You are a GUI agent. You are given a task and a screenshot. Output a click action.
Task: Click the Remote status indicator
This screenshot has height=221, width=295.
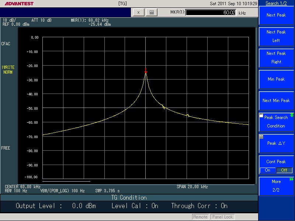point(201,217)
